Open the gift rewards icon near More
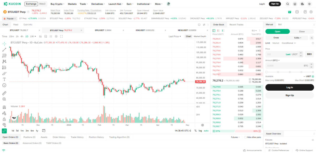Viewport: 316px width, 153px height. [169, 4]
